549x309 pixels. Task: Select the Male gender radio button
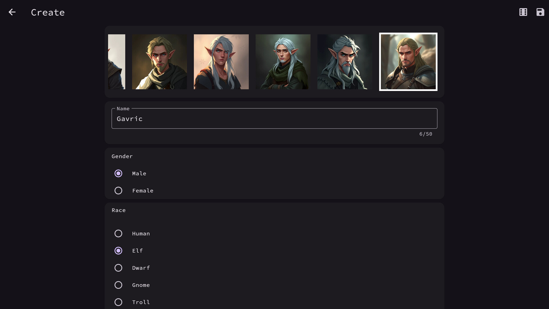pyautogui.click(x=118, y=173)
